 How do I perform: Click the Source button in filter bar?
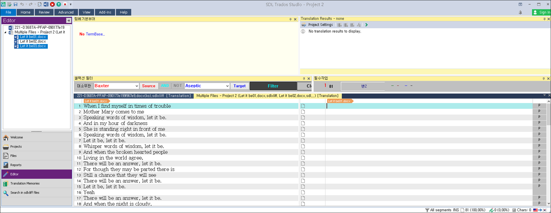point(148,86)
